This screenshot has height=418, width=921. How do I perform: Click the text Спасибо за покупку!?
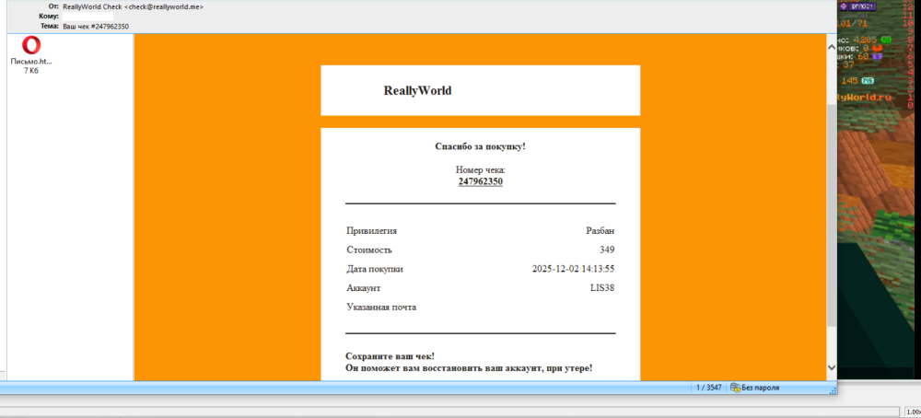click(480, 146)
